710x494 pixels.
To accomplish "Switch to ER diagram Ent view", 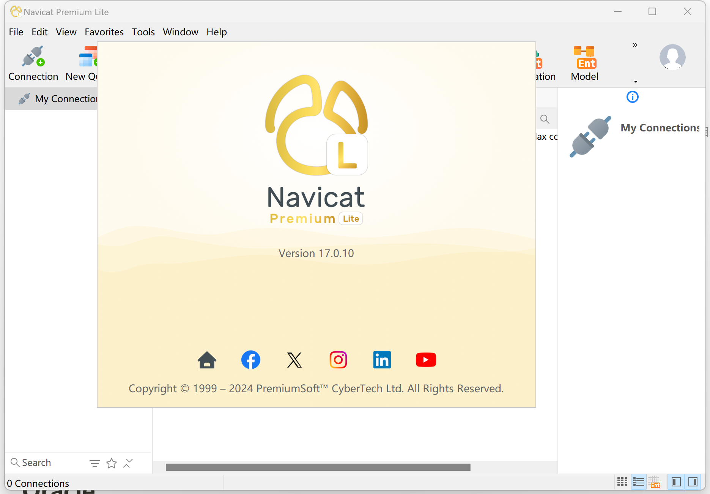I will [655, 482].
